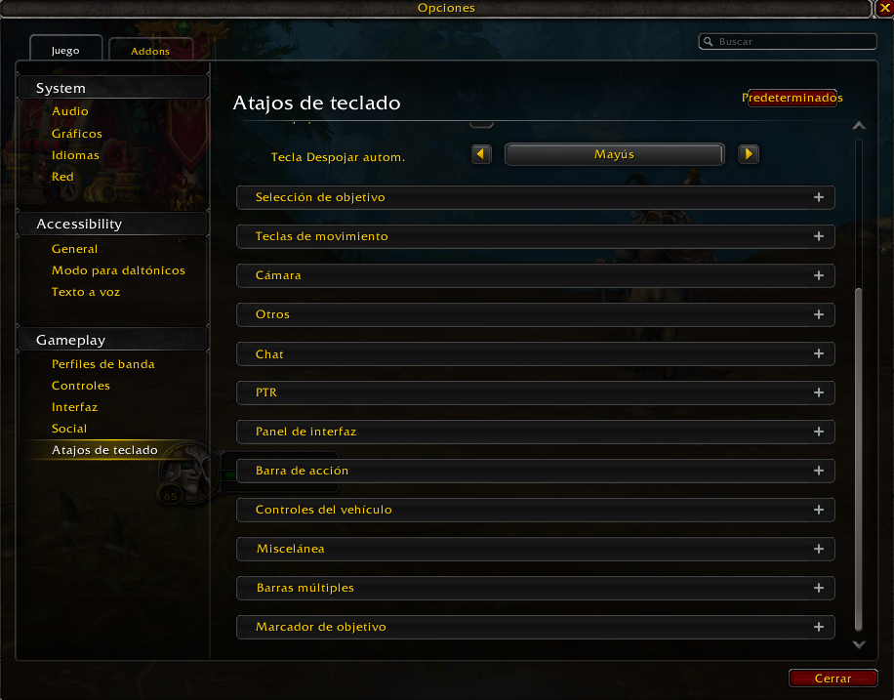Click plus icon on Barra de acción
This screenshot has width=894, height=700.
[819, 471]
